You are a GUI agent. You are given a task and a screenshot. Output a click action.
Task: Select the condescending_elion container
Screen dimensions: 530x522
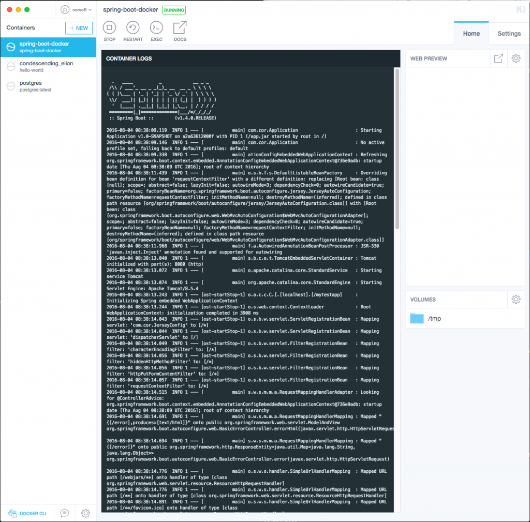point(48,66)
